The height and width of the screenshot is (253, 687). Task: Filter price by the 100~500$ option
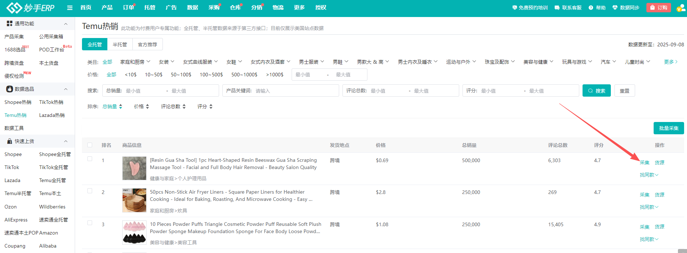tap(211, 75)
